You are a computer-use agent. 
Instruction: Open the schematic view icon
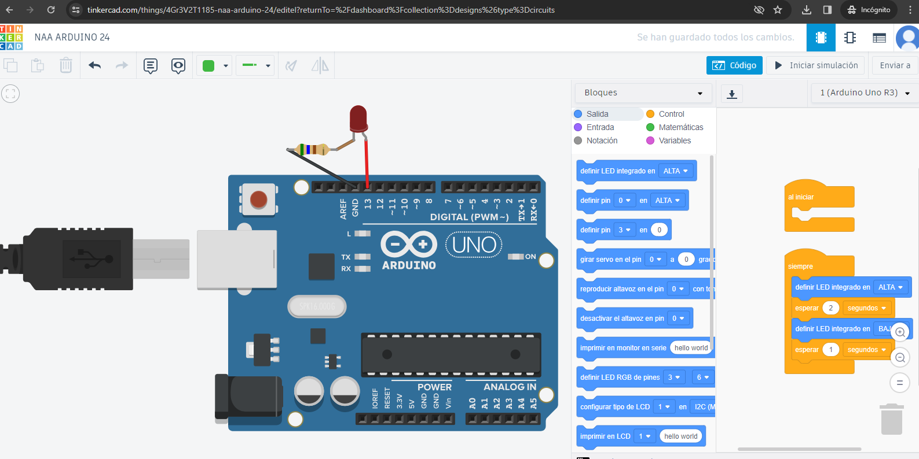(x=850, y=38)
